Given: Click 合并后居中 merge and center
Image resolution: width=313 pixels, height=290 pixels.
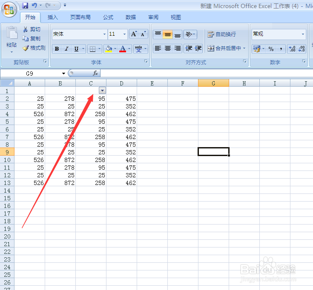Looking at the screenshot, I should 224,48.
